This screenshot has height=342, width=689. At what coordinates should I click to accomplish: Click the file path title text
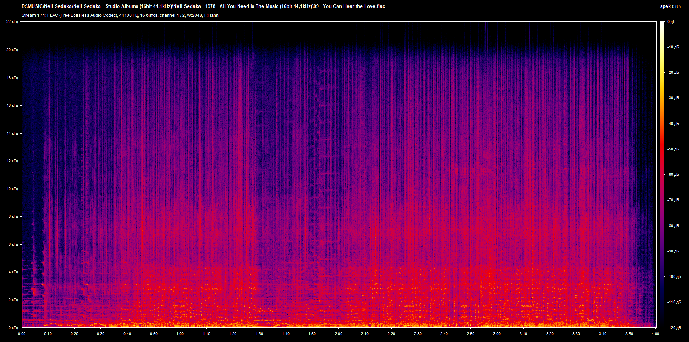pos(203,6)
